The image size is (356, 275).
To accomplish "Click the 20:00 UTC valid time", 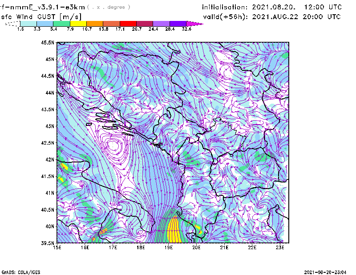I will (x=322, y=17).
